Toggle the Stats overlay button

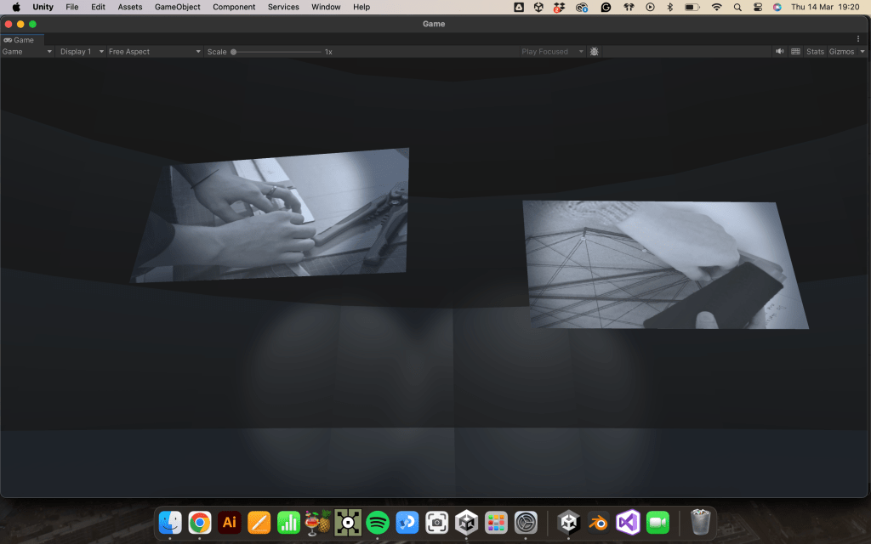(815, 52)
